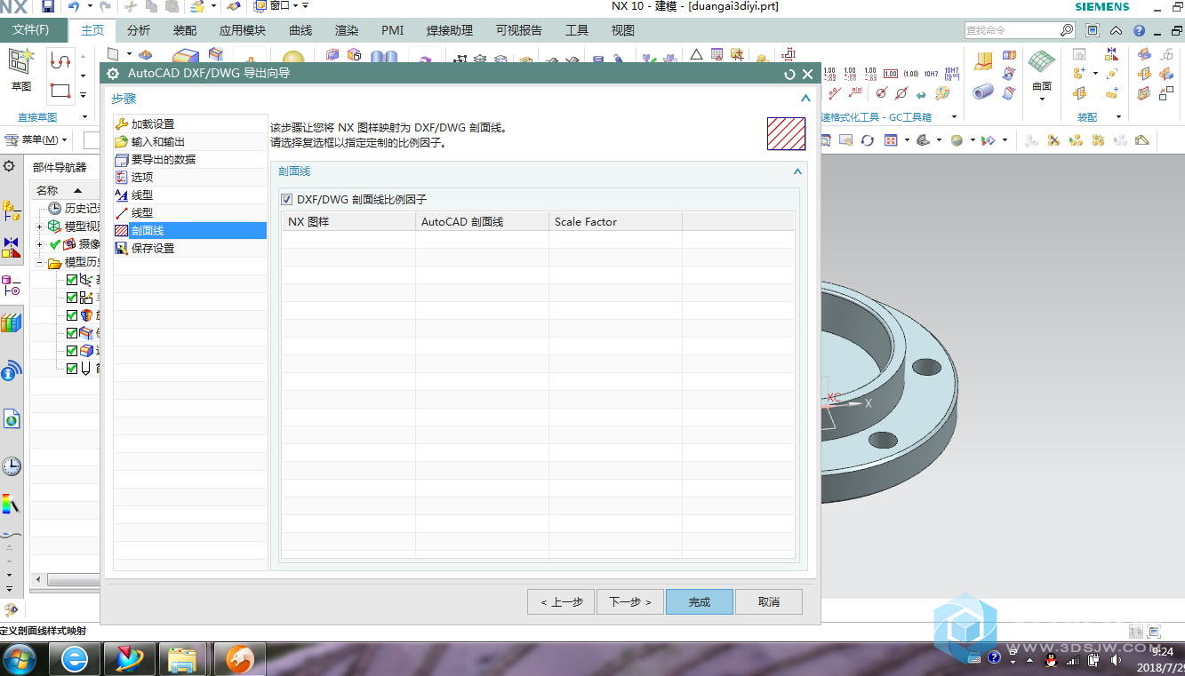Switch to the 应用模块 ribbon tab
1185x676 pixels.
(x=242, y=30)
